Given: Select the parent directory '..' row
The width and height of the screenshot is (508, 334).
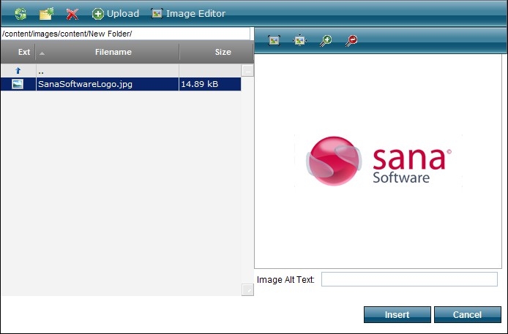Looking at the screenshot, I should click(121, 70).
